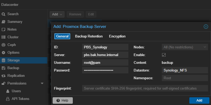Click the Remove toolbar button
Image resolution: width=211 pixels, height=105 pixels.
[75, 14]
